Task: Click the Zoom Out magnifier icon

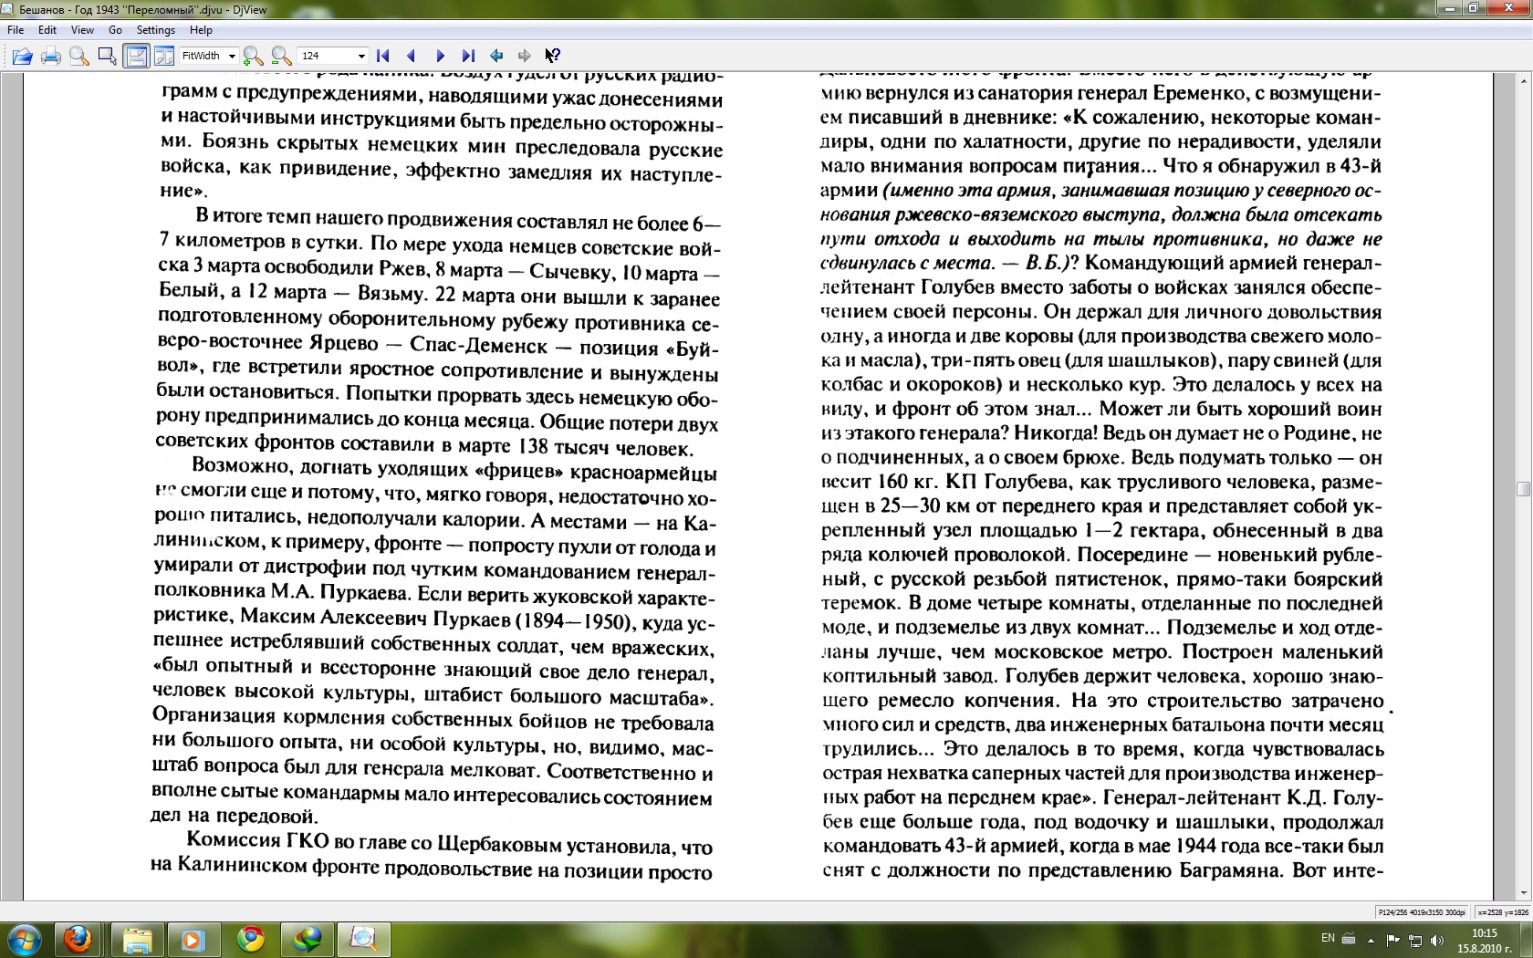Action: pos(281,57)
